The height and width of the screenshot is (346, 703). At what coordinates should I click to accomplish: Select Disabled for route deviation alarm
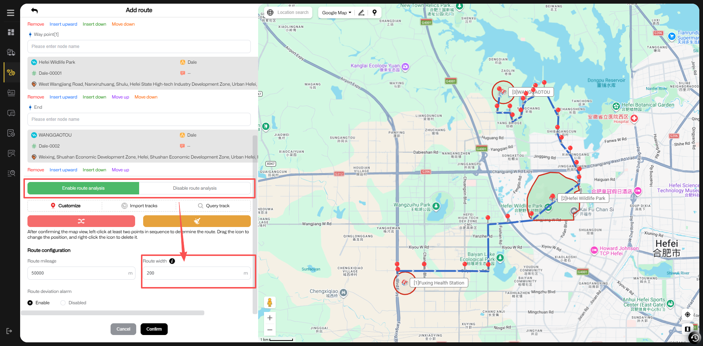63,303
